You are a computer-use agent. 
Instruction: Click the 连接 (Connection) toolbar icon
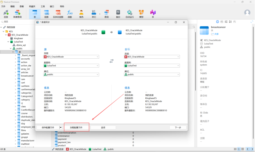[x=6, y=14]
